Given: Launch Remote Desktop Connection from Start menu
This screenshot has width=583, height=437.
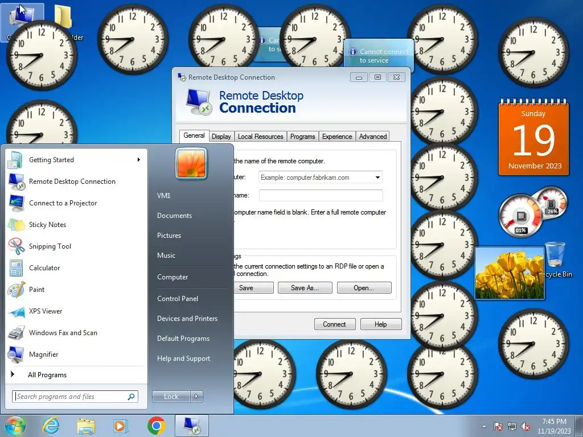Looking at the screenshot, I should pos(75,182).
